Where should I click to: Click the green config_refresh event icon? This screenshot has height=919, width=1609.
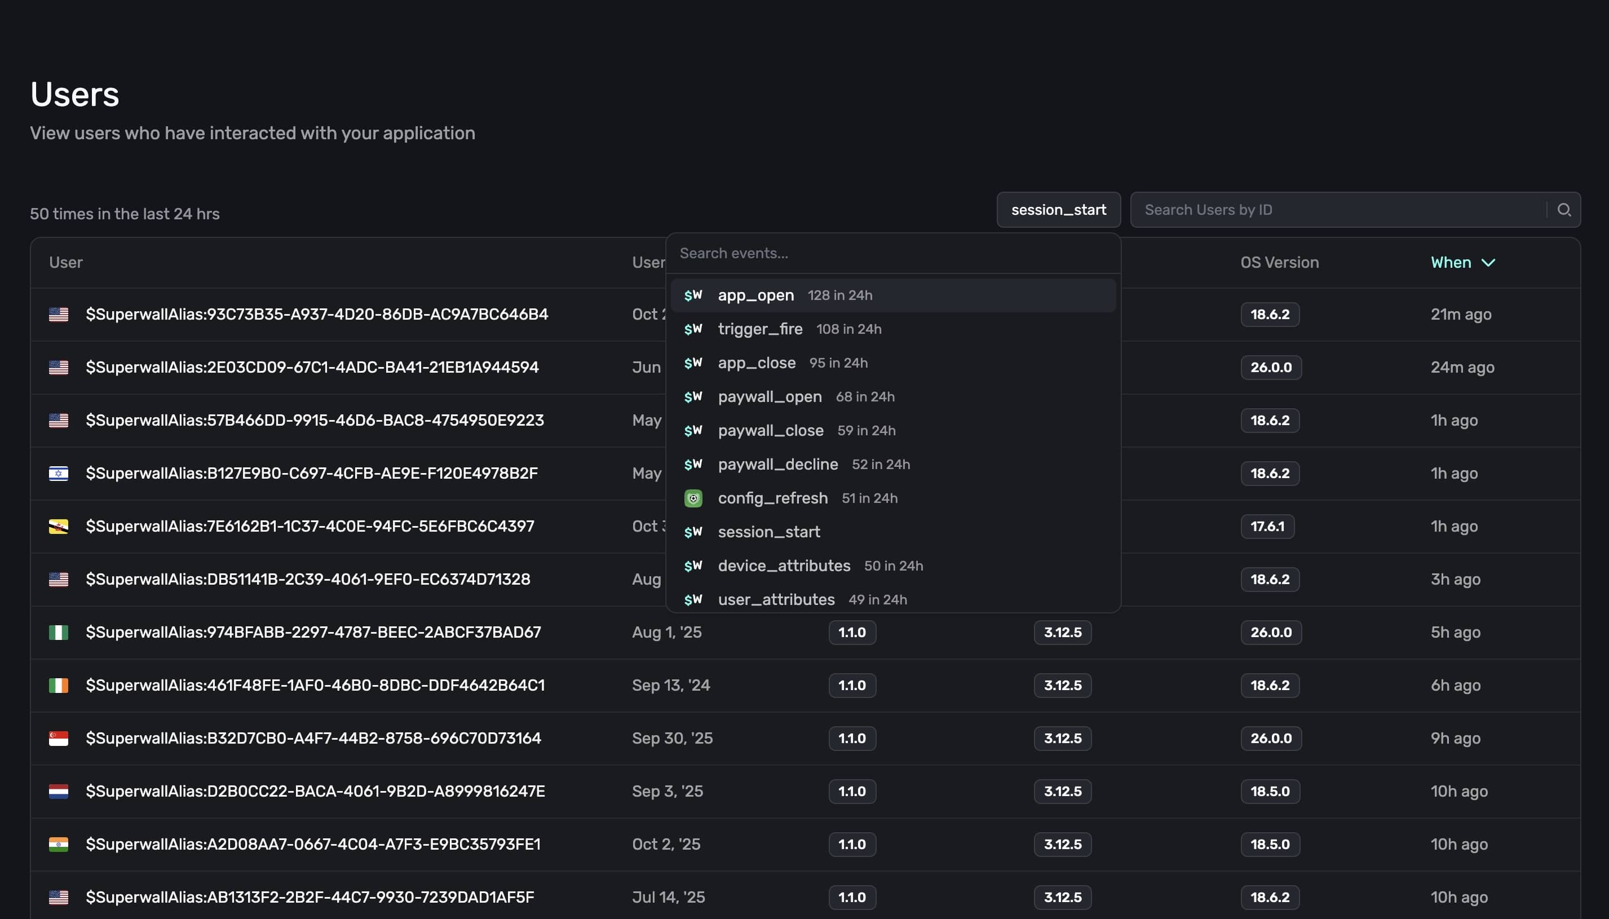(x=693, y=498)
